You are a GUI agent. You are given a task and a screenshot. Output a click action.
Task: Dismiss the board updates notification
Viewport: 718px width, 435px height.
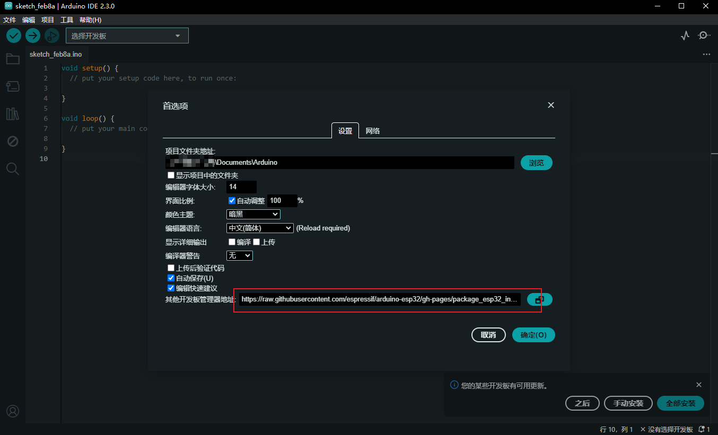699,385
